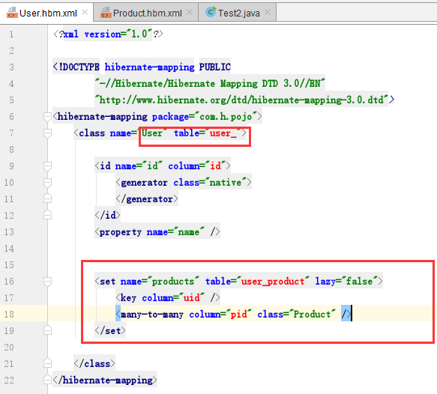Screen dimensions: 437x394
Task: Click the Product.hbm.xml file icon
Action: 106,13
